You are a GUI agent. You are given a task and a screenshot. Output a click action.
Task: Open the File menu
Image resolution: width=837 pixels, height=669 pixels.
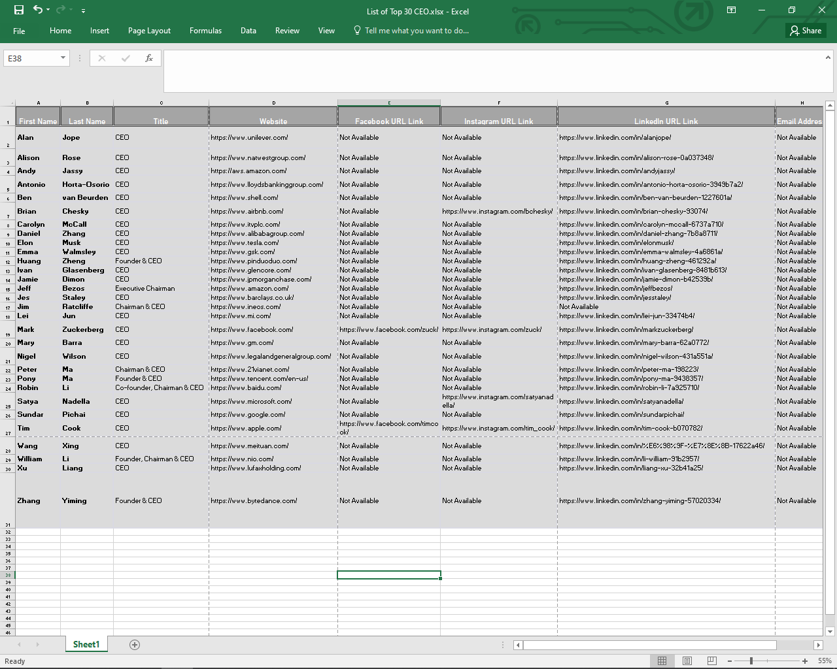point(19,31)
